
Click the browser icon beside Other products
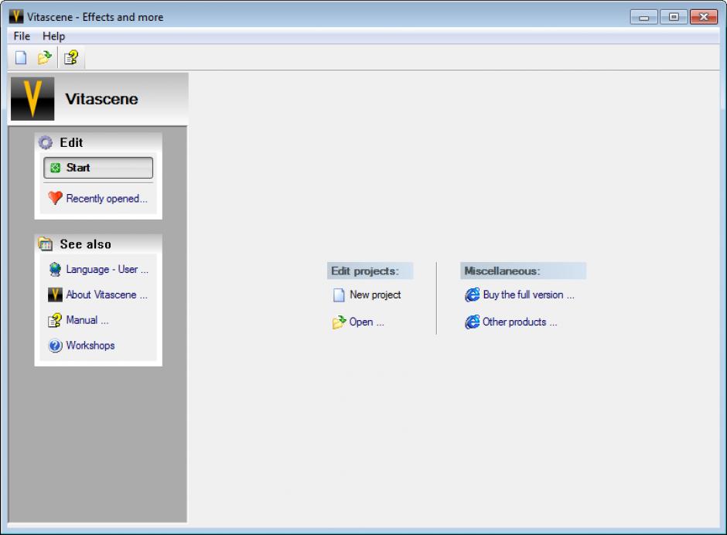coord(472,322)
